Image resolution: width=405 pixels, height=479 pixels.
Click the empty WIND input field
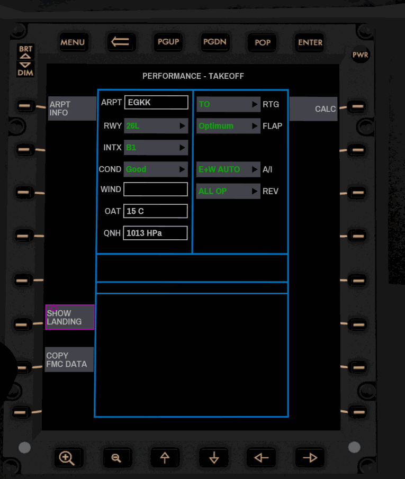(156, 189)
